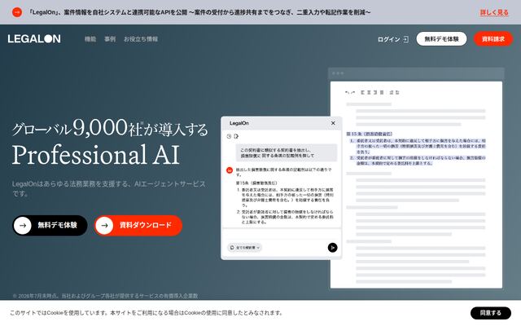
Task: Click the ログイン link
Action: click(x=389, y=39)
